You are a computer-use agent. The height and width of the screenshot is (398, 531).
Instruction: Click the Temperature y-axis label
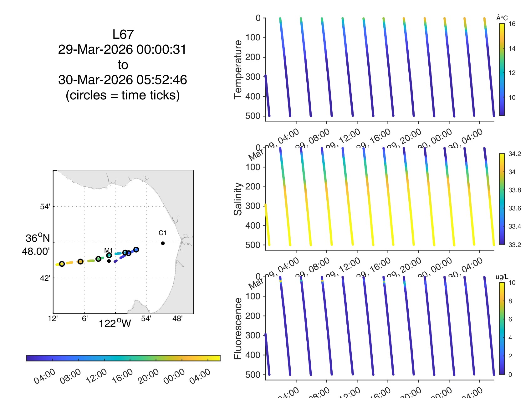(238, 69)
